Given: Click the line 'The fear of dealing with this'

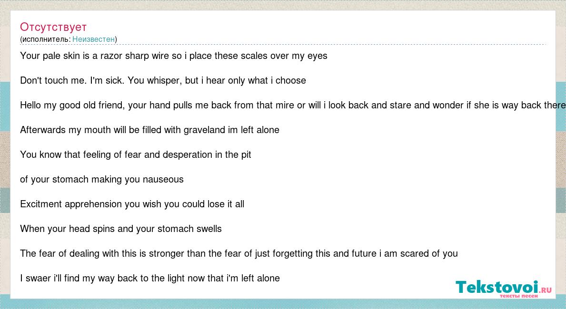Looking at the screenshot, I should pos(239,253).
